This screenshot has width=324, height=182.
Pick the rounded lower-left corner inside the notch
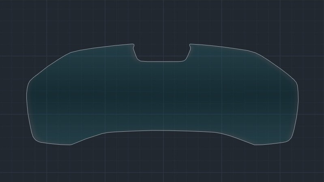138,60
